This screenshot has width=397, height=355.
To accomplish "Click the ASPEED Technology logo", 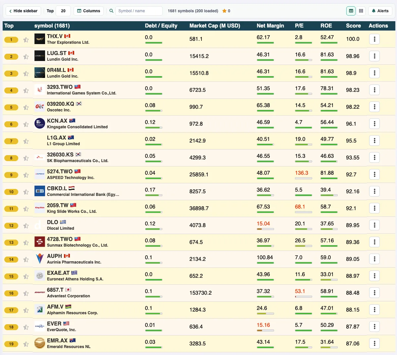I will (40, 174).
